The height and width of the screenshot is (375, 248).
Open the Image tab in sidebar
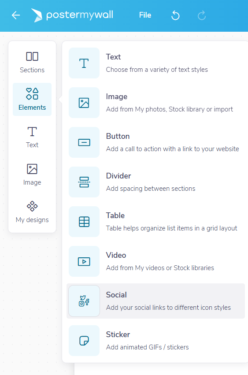point(32,175)
